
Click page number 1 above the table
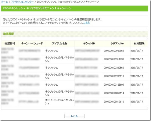pyautogui.click(x=147, y=38)
